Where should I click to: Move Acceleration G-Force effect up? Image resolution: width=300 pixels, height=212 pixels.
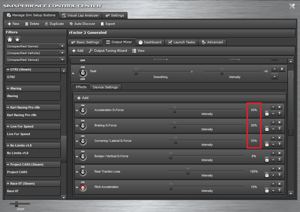coord(273,107)
